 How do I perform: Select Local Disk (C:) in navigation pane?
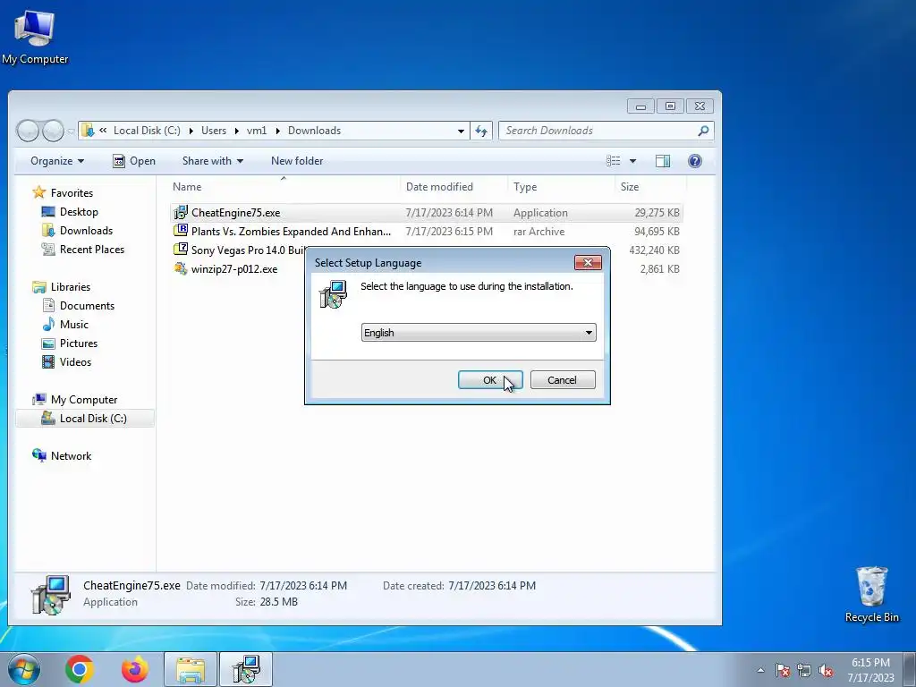coord(85,419)
